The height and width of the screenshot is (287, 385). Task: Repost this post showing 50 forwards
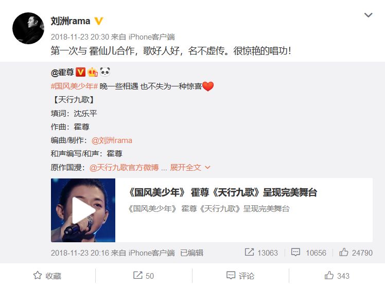pyautogui.click(x=144, y=276)
